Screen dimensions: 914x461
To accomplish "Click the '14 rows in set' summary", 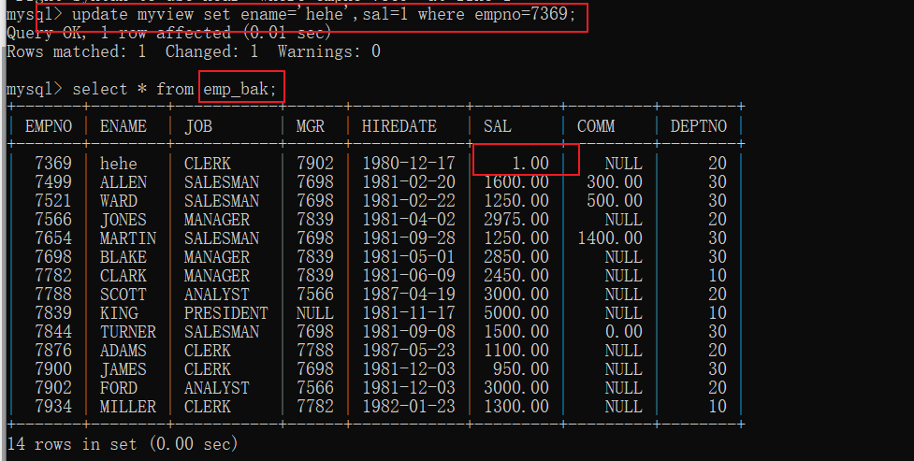I will pyautogui.click(x=123, y=443).
